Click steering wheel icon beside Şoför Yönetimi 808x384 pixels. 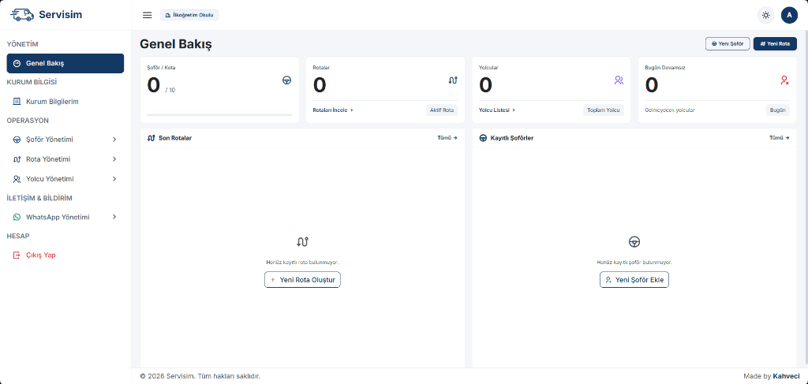pos(17,140)
